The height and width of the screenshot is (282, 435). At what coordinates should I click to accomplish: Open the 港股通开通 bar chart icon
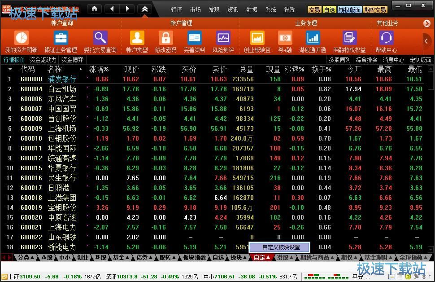pos(313,38)
